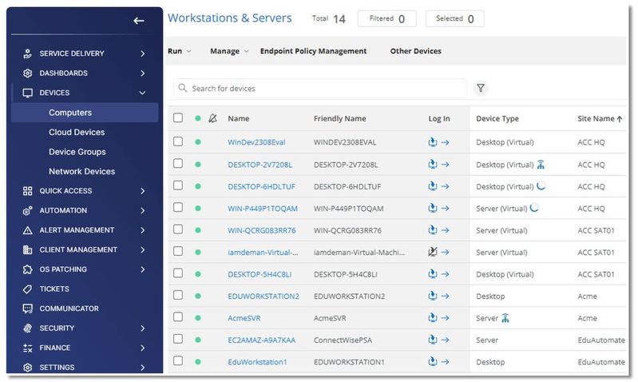Click the Client Management building icon

(x=27, y=249)
